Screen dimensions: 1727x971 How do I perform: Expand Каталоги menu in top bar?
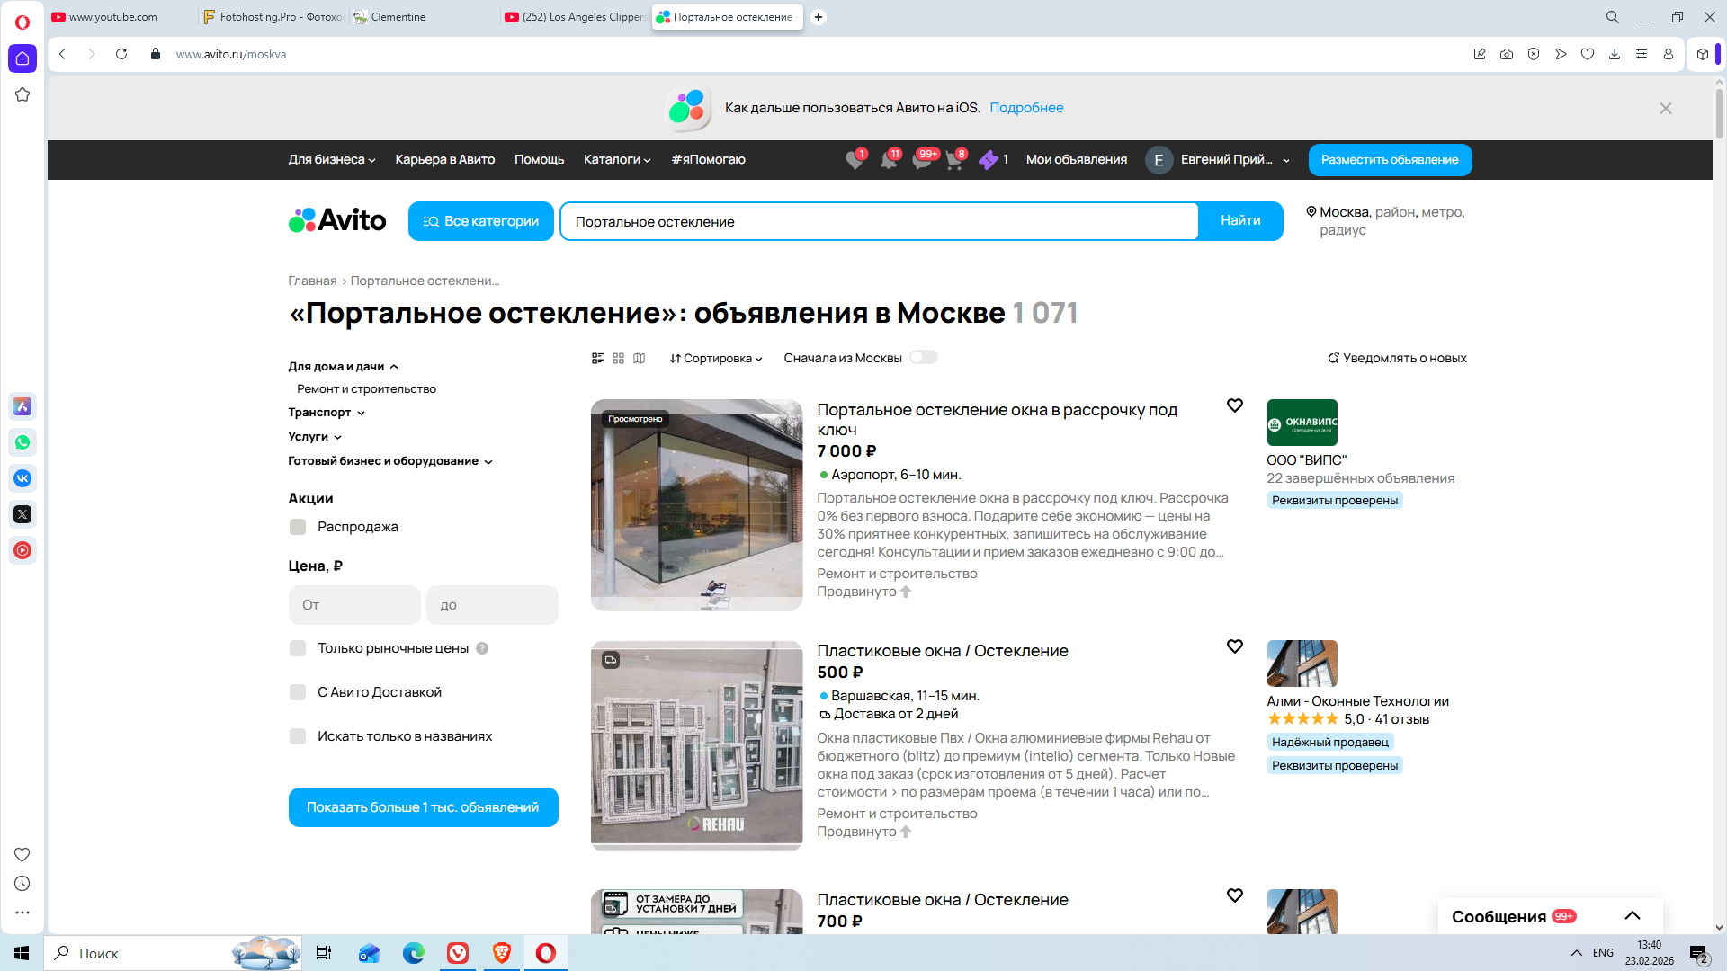point(616,159)
